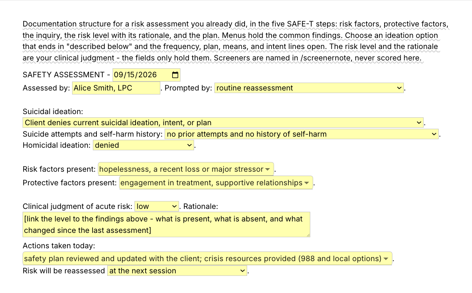Open the Clinical judgment of acute risk dropdown

[157, 206]
